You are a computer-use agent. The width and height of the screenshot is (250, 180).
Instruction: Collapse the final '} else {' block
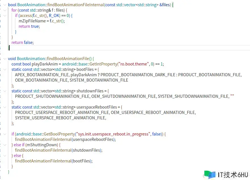(5, 156)
